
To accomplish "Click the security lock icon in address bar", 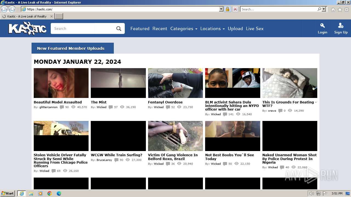I will pyautogui.click(x=227, y=9).
